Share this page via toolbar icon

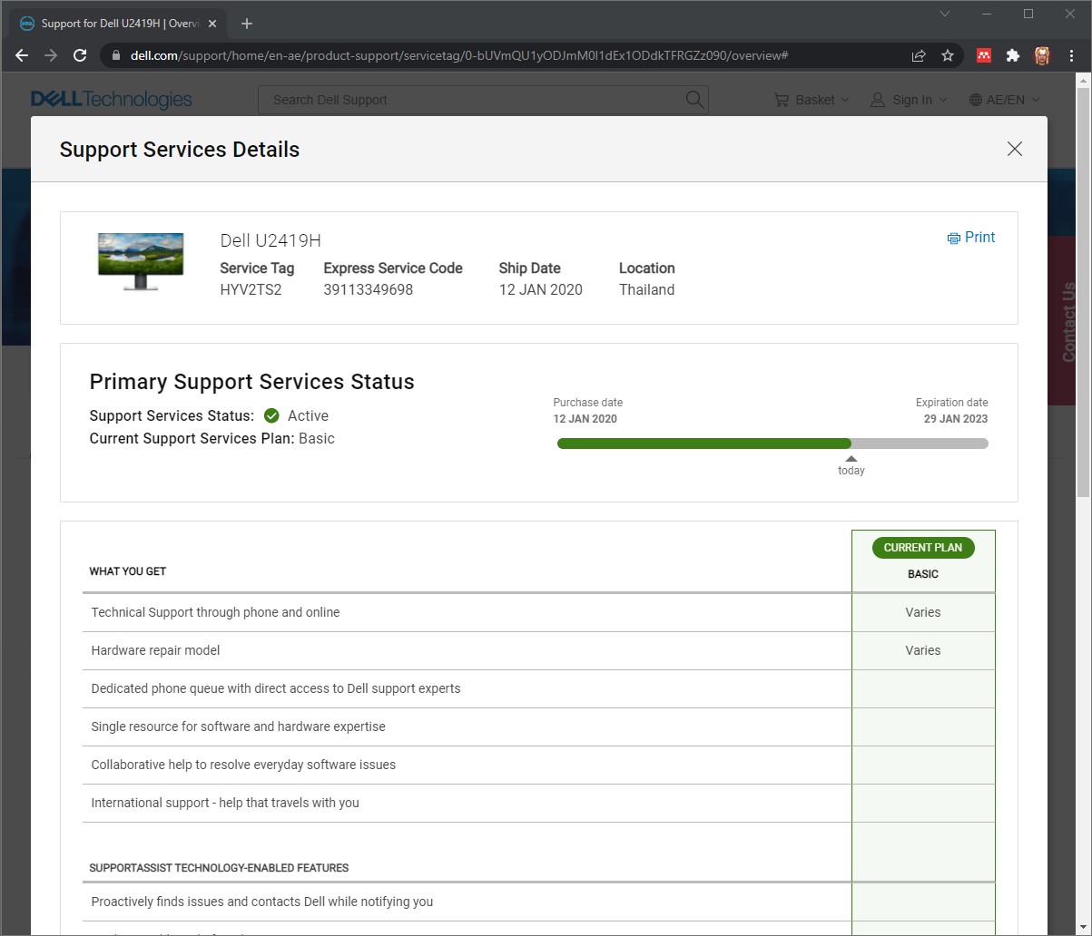(x=919, y=55)
